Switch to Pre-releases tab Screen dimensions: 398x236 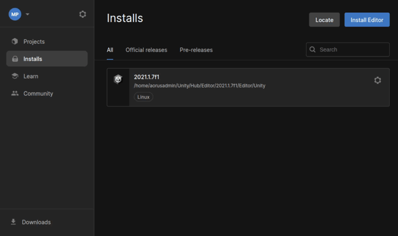(196, 50)
